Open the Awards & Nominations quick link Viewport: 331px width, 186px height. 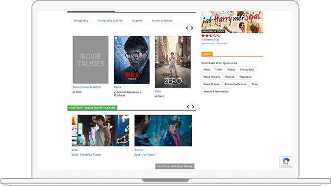216,92
